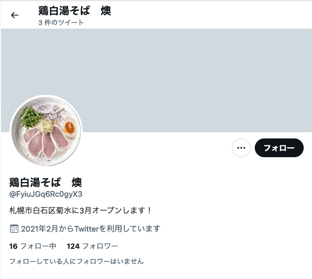Click the green garnish in the avatar

click(x=31, y=118)
